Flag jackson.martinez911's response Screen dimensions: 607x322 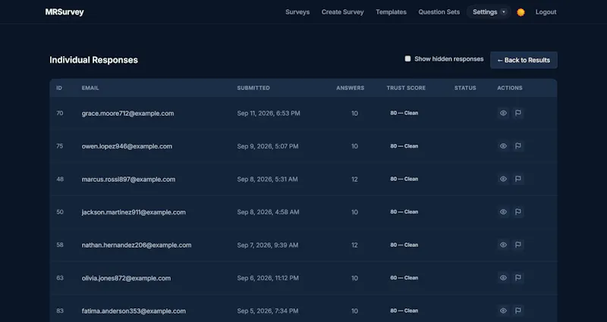(x=518, y=212)
